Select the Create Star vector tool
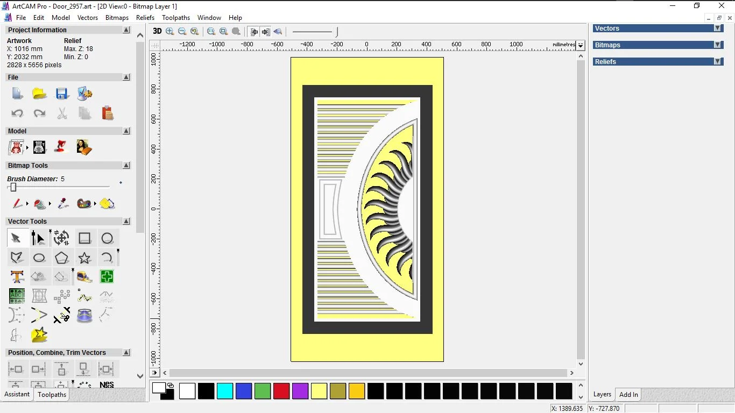The width and height of the screenshot is (735, 413). (84, 258)
